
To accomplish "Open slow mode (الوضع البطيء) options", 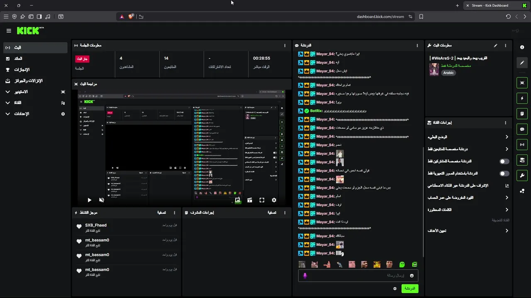I will [468, 137].
